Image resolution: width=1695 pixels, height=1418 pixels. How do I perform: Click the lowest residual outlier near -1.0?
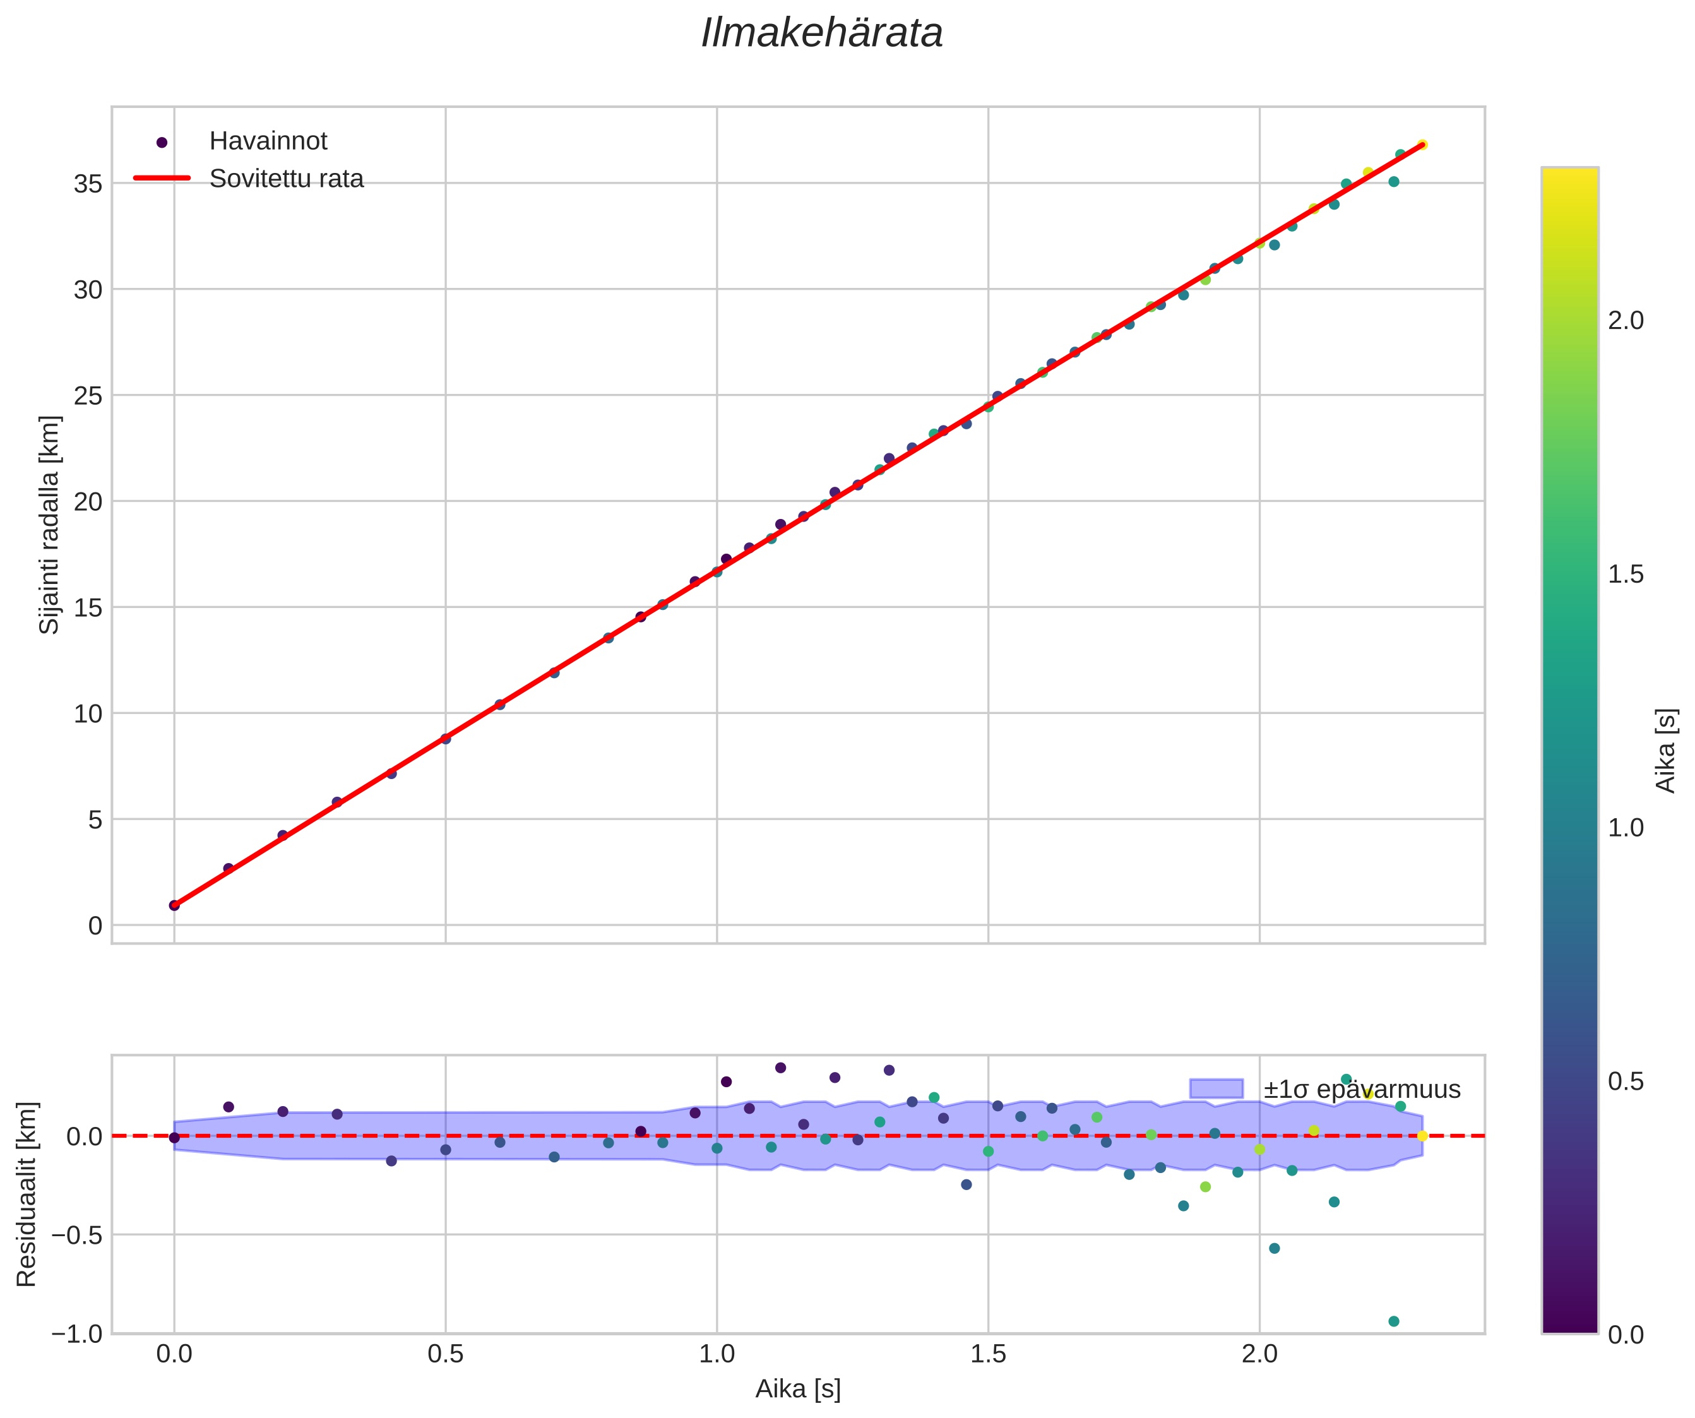pos(1393,1321)
